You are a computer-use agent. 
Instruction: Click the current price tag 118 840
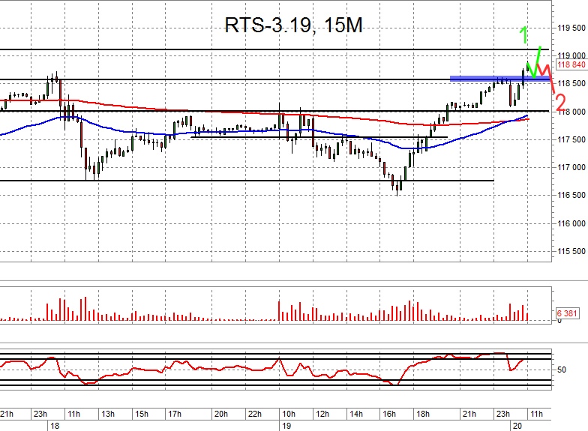pos(571,64)
